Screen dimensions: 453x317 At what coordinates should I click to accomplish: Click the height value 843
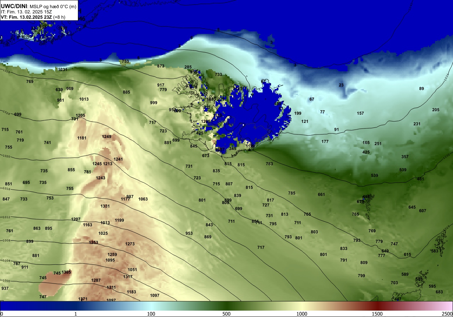[209, 225]
